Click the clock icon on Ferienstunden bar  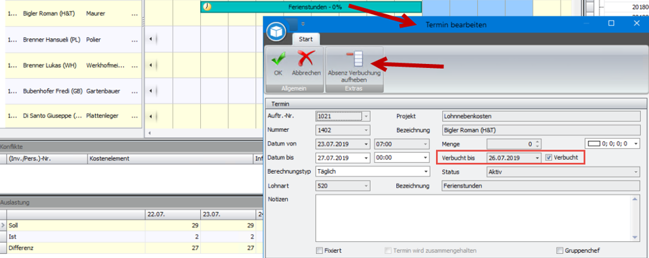point(208,7)
